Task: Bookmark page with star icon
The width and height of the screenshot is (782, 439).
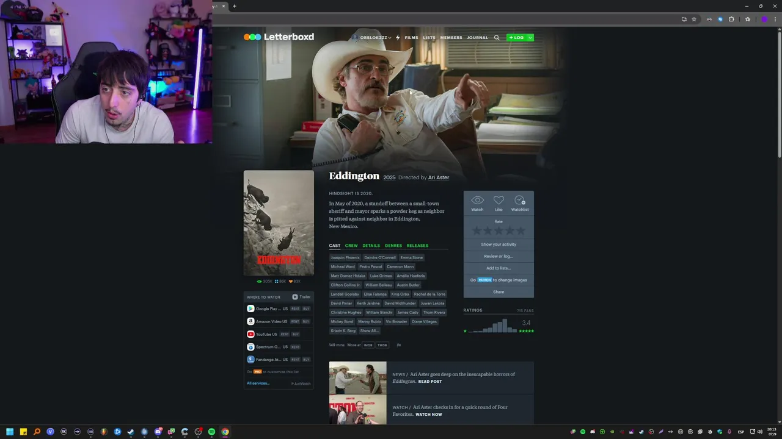Action: point(694,19)
